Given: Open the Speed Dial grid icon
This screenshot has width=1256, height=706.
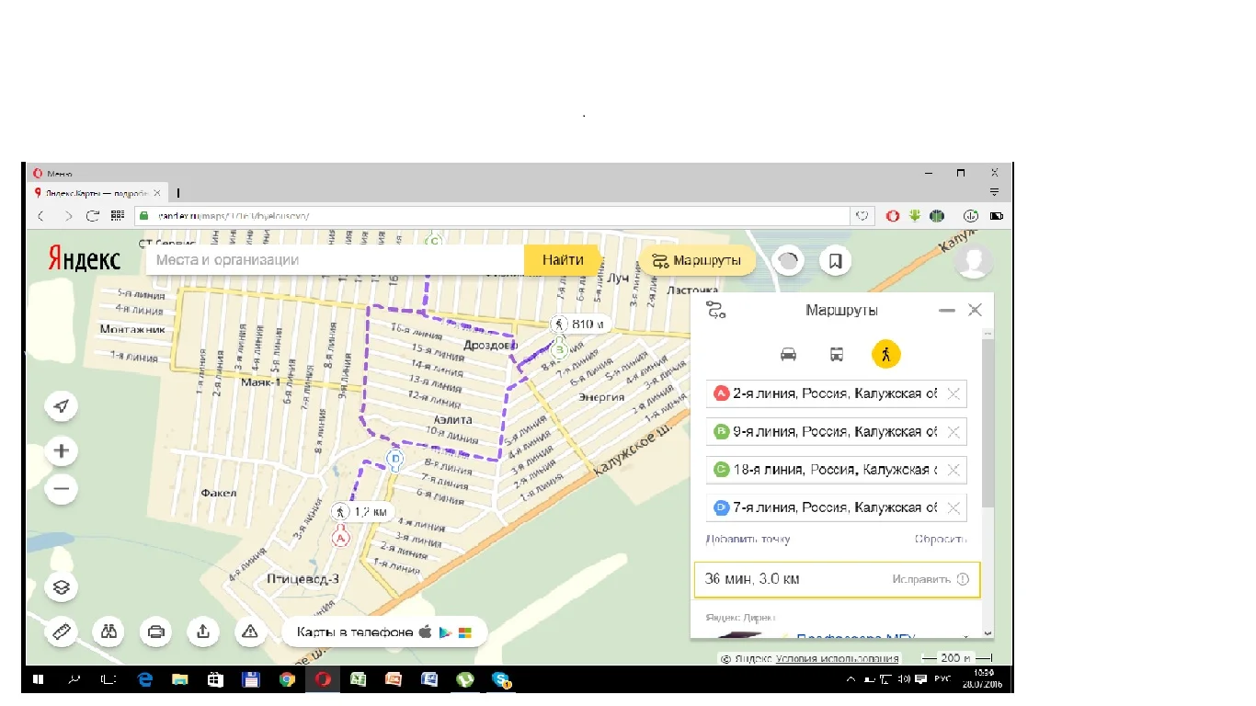Looking at the screenshot, I should click(118, 216).
